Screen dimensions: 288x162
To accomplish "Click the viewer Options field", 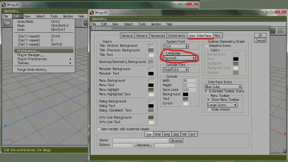I will (122, 145).
